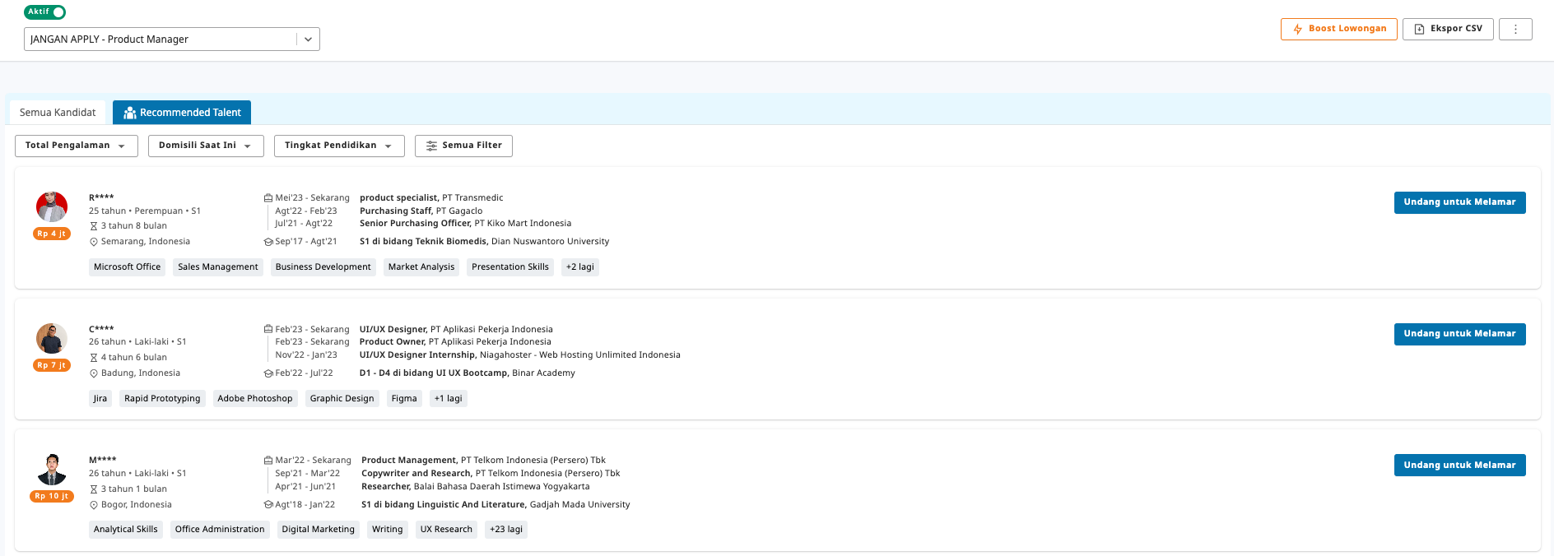Viewport: 1554px width, 556px height.
Task: Click the Presentation Skills tag
Action: (510, 267)
